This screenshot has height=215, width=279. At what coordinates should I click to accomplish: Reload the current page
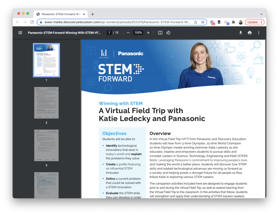pyautogui.click(x=32, y=22)
